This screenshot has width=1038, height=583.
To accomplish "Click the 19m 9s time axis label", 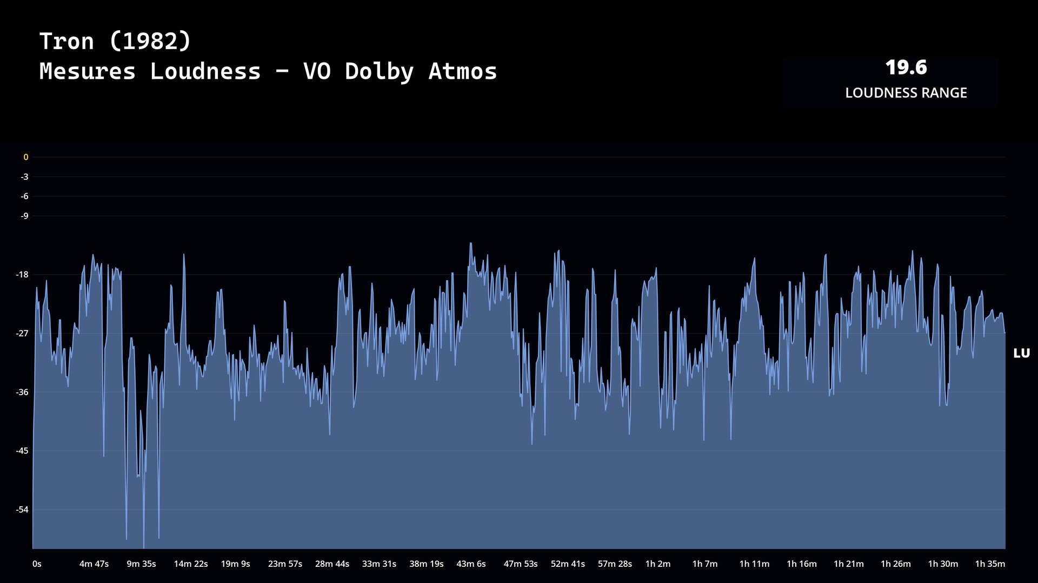I will [235, 564].
